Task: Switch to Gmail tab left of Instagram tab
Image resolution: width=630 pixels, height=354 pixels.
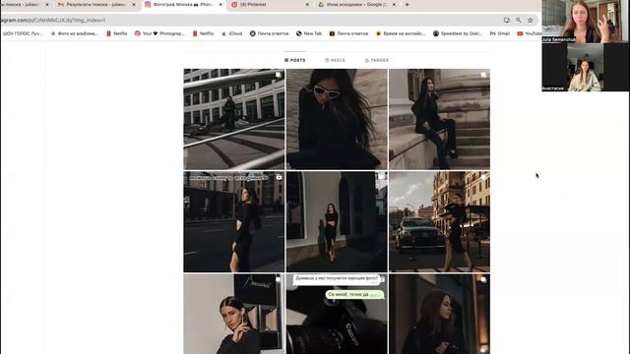Action: (96, 4)
